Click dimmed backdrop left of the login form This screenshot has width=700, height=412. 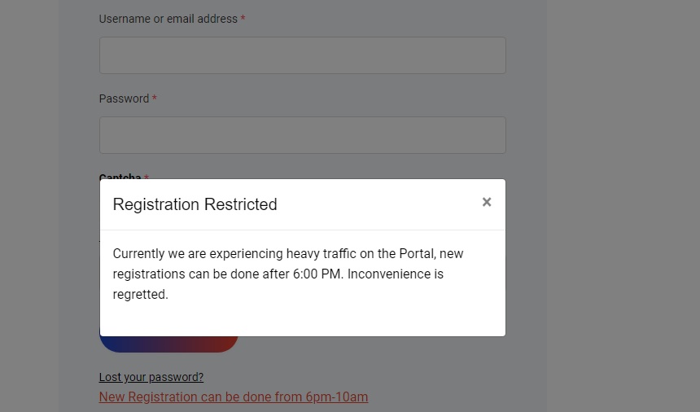29,206
